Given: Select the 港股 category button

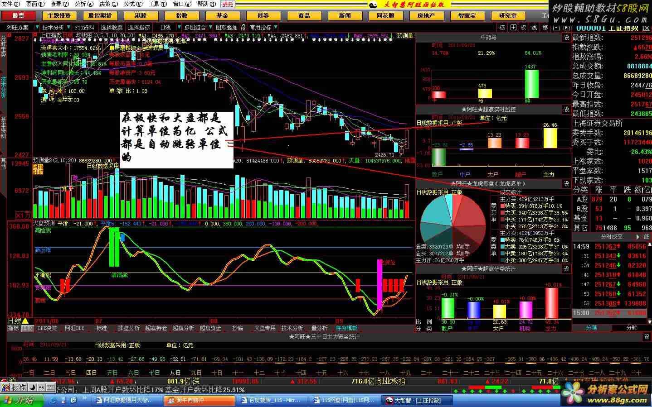Looking at the screenshot, I should click(141, 15).
